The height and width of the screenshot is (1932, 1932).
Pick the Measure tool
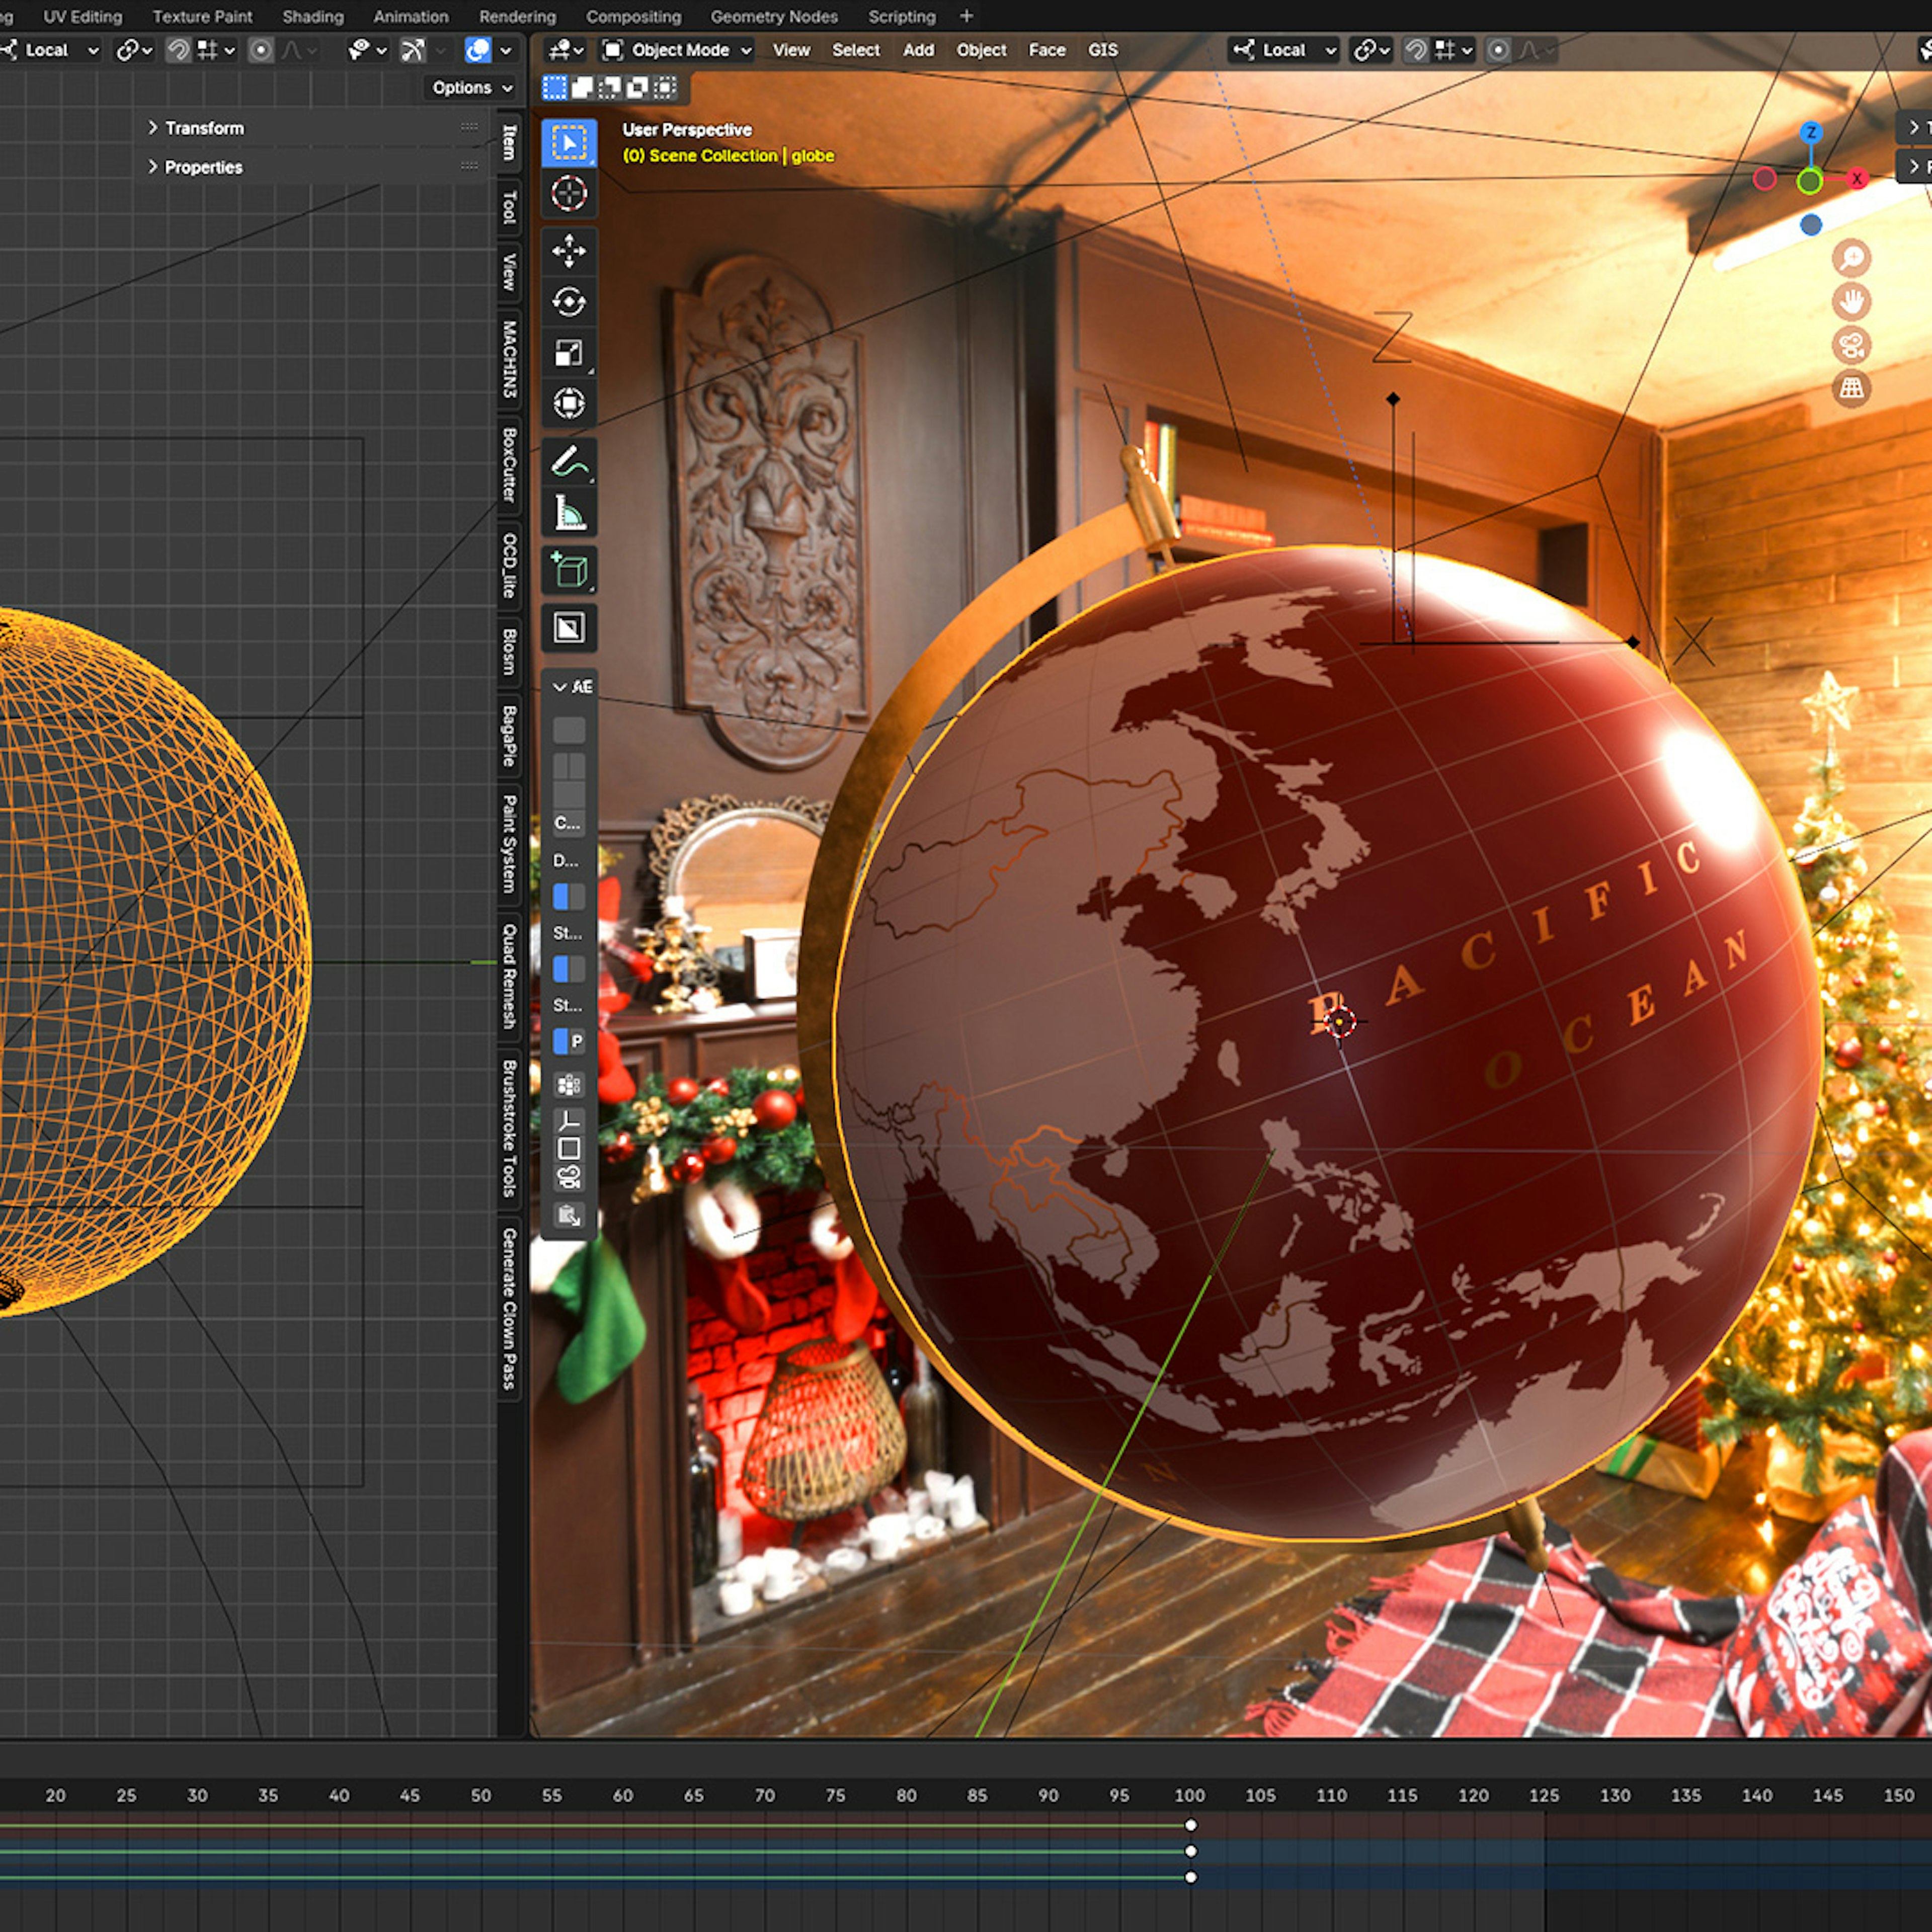point(568,513)
